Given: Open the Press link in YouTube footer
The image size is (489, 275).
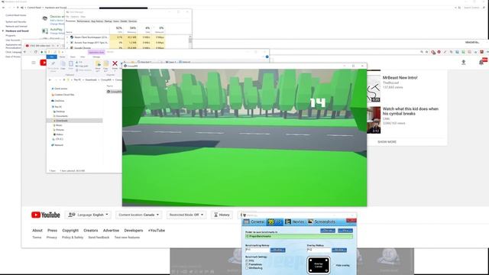Looking at the screenshot, I should 52,231.
